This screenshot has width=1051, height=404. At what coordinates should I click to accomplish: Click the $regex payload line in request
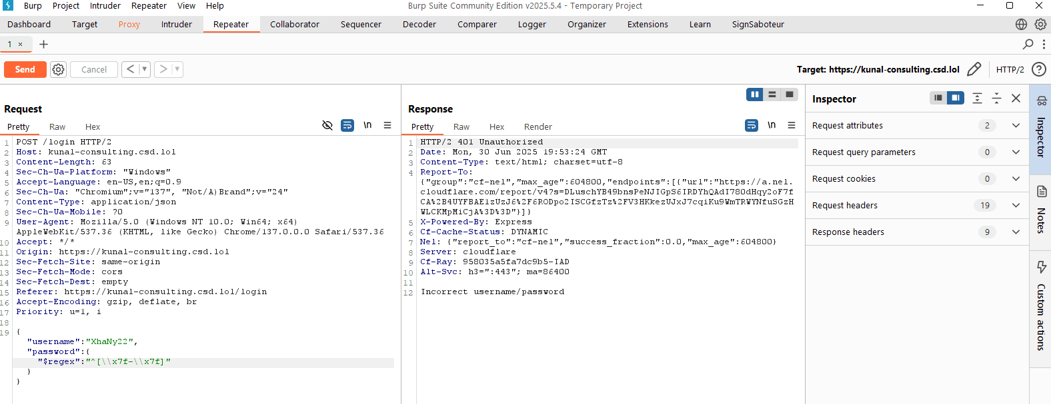(x=104, y=362)
